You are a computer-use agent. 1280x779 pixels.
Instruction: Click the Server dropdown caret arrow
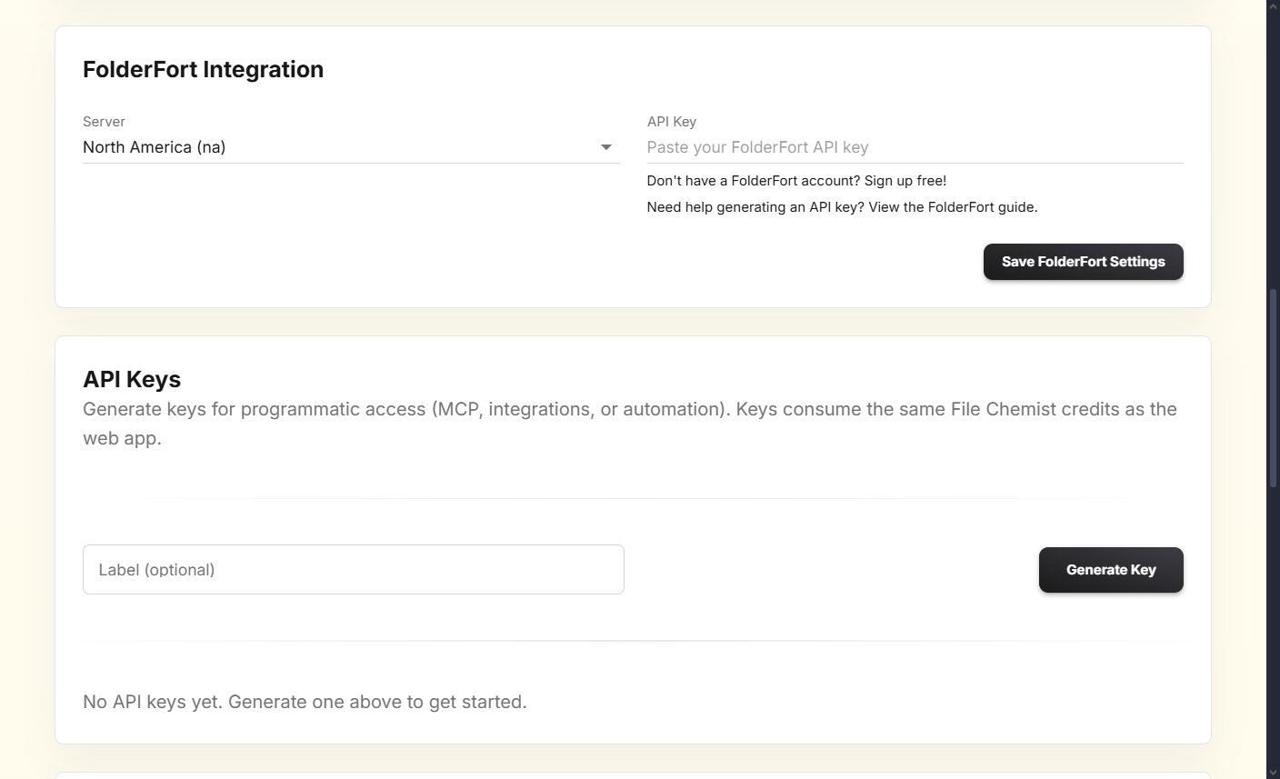(x=606, y=147)
